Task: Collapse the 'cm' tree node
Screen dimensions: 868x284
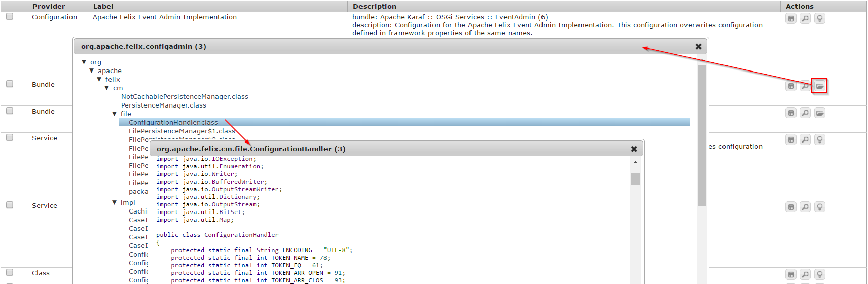Action: [x=107, y=88]
